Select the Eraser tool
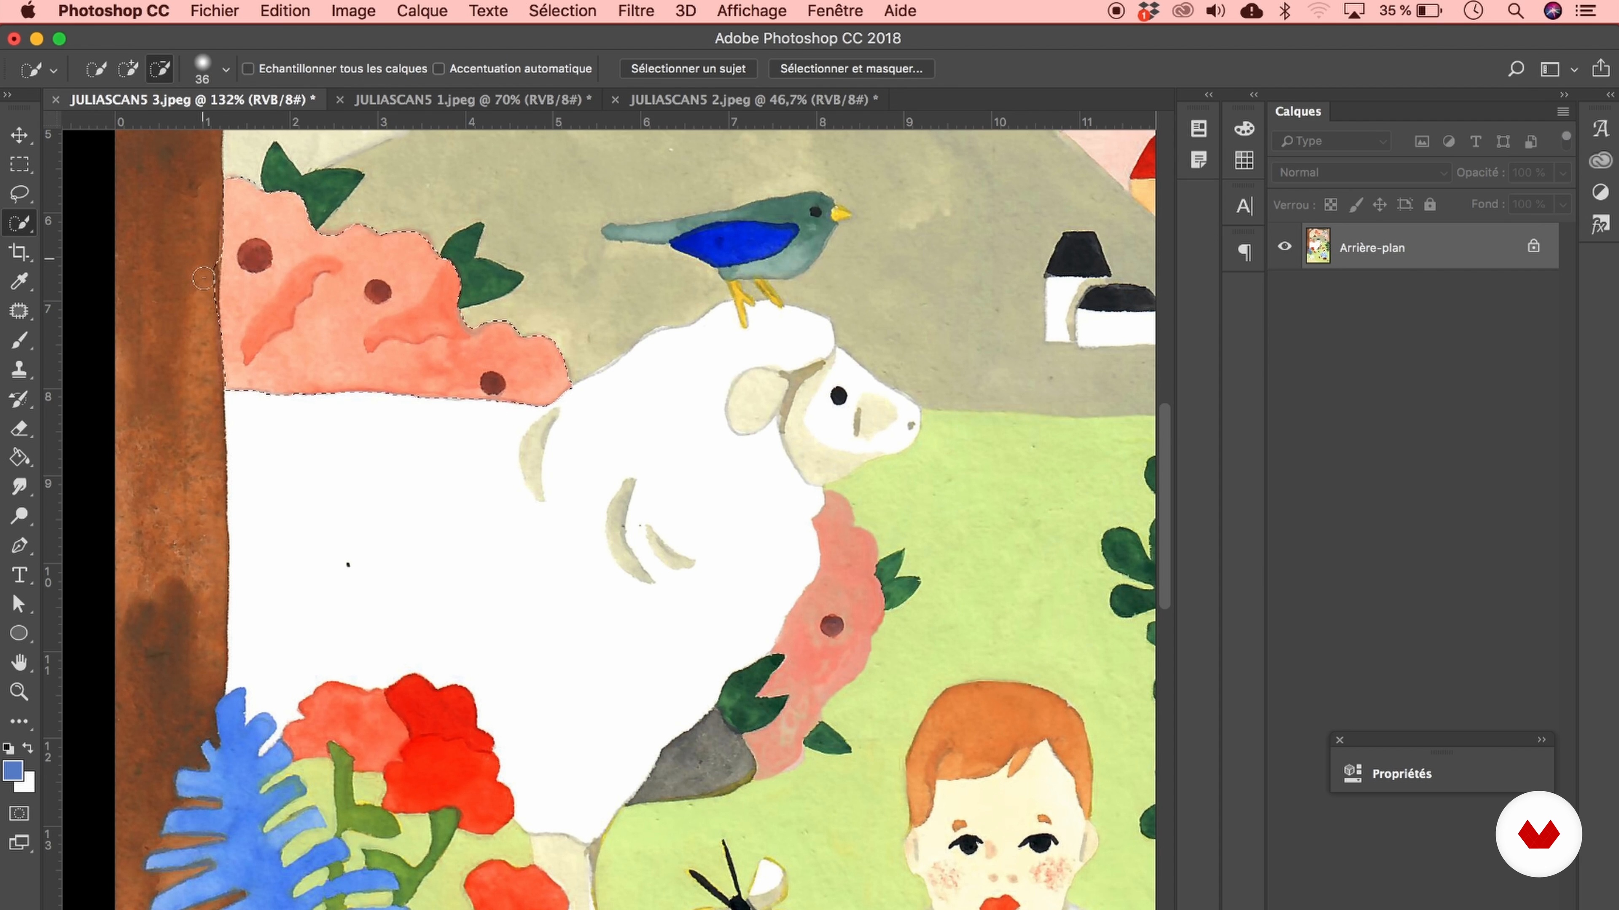1619x910 pixels. (x=19, y=428)
